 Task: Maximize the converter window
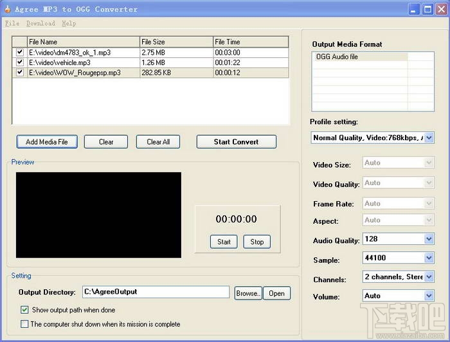pyautogui.click(x=428, y=10)
